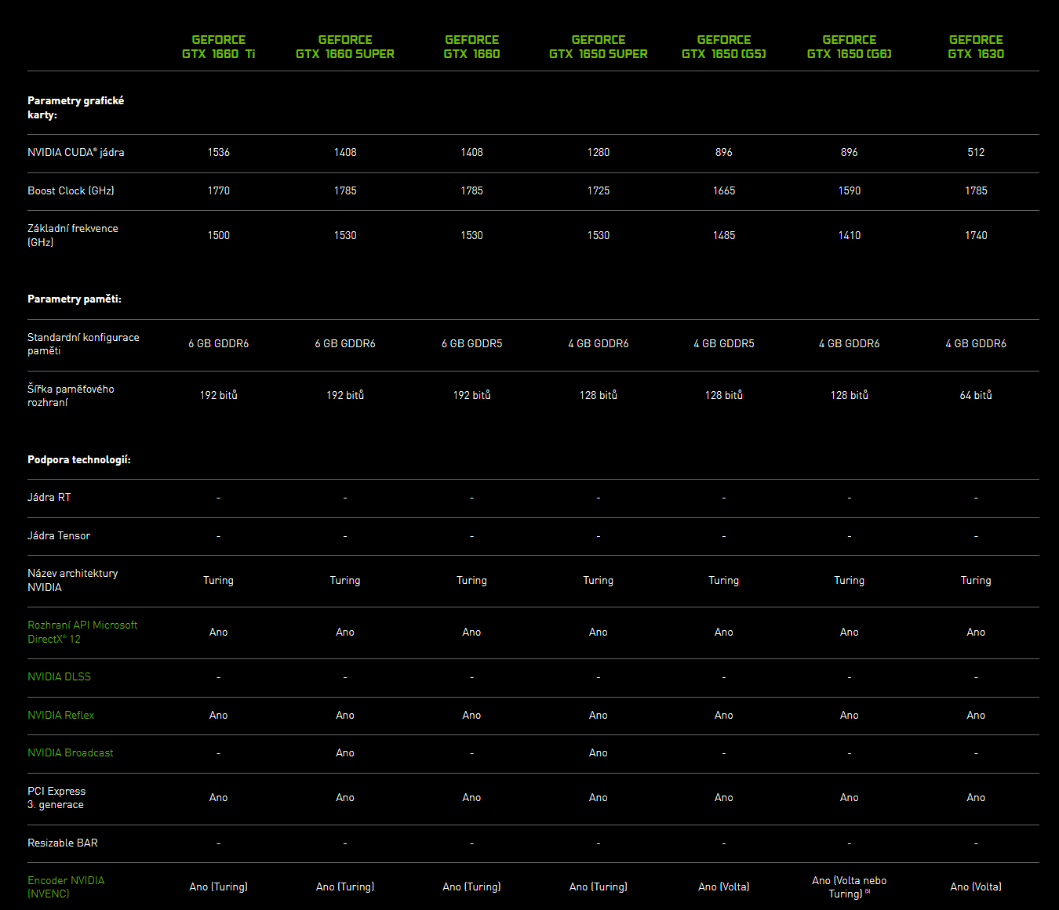This screenshot has width=1059, height=910.
Task: Click the 1770 boost clock value
Action: (x=219, y=190)
